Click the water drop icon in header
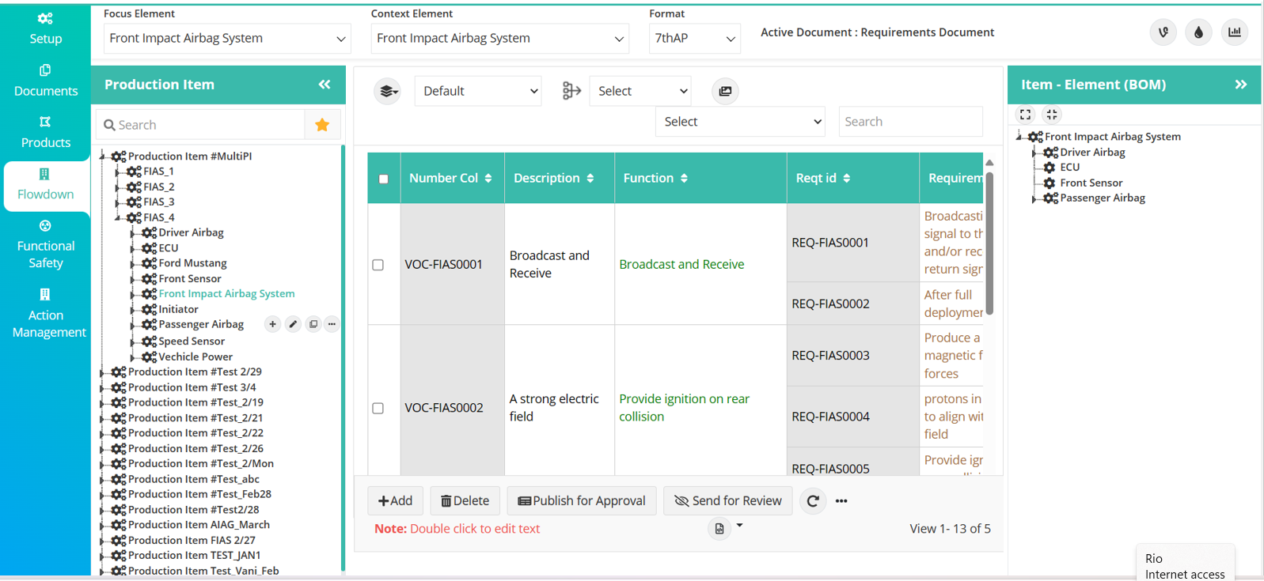This screenshot has width=1264, height=581. [1198, 32]
